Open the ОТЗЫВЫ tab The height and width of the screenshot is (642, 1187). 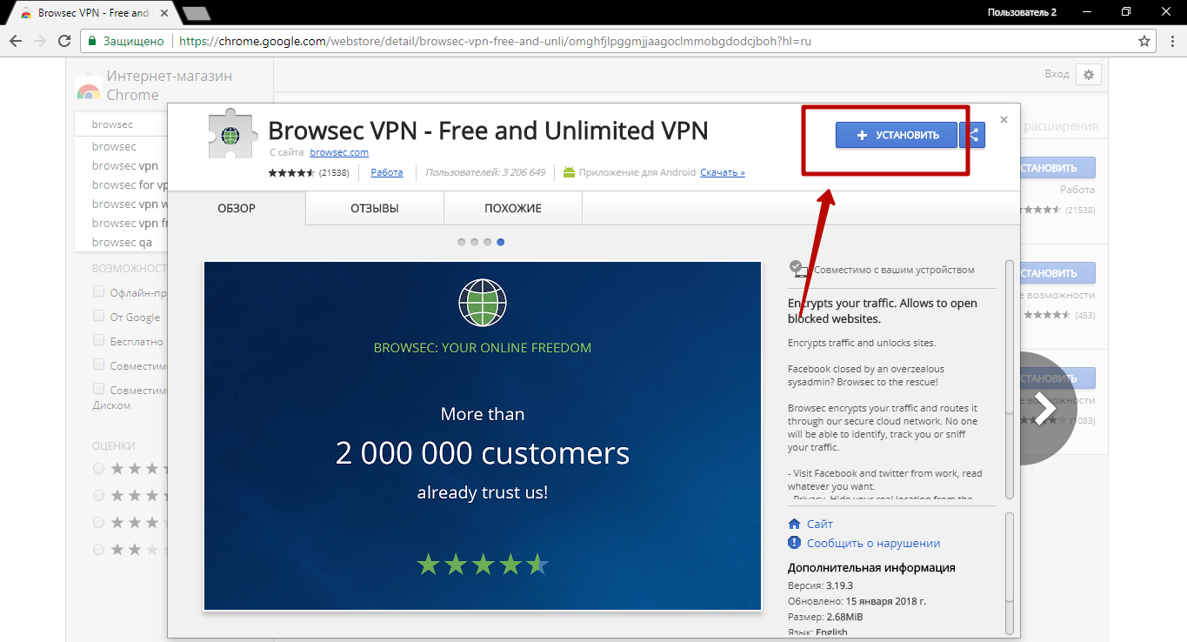[x=375, y=209]
